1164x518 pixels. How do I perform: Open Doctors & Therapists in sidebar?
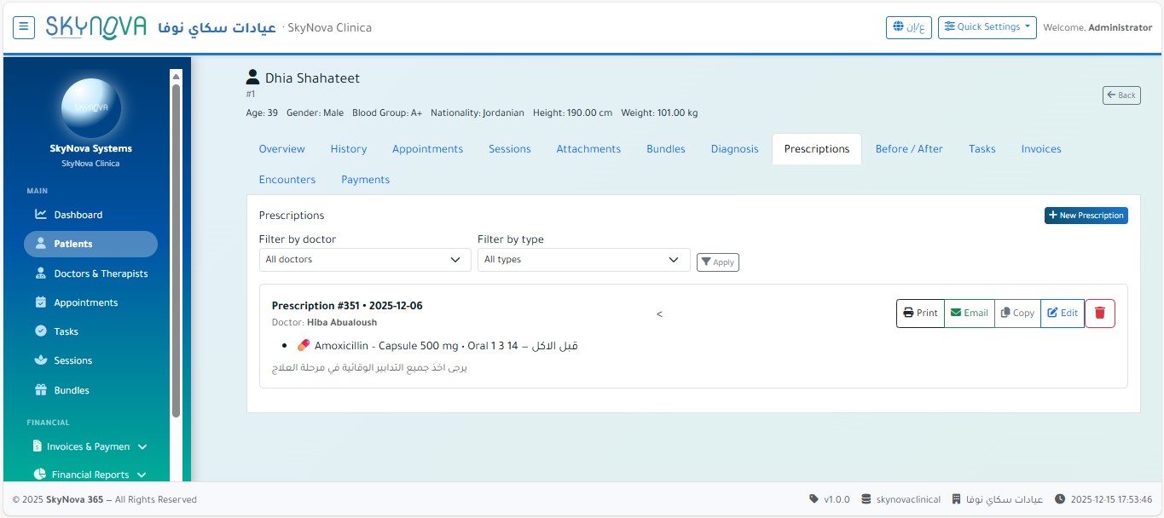click(x=100, y=273)
